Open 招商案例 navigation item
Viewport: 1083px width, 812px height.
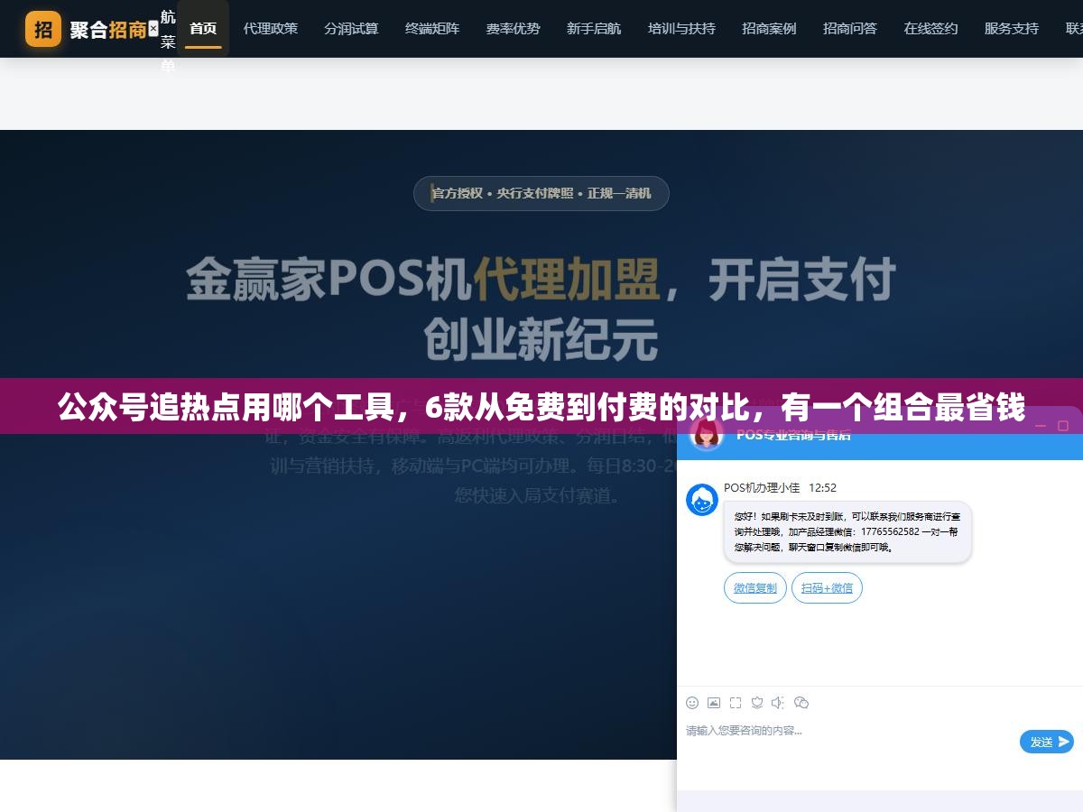pyautogui.click(x=769, y=29)
